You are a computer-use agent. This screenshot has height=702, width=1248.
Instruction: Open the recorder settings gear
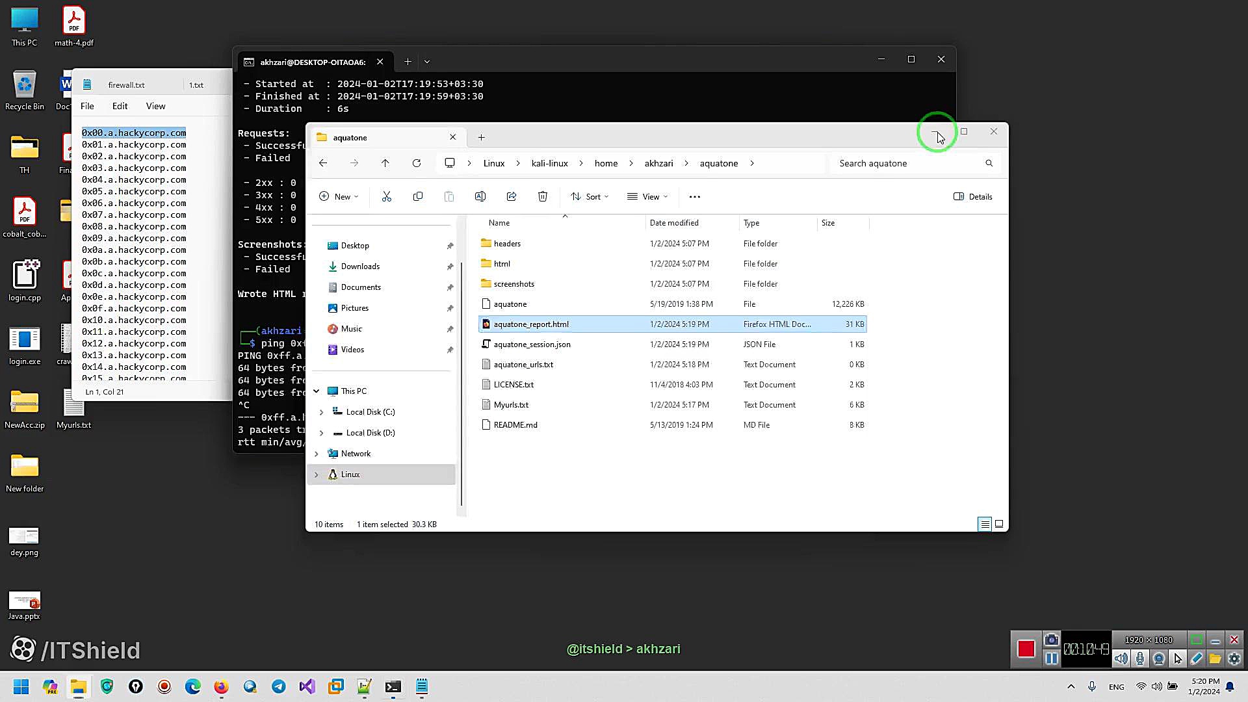pyautogui.click(x=1234, y=659)
